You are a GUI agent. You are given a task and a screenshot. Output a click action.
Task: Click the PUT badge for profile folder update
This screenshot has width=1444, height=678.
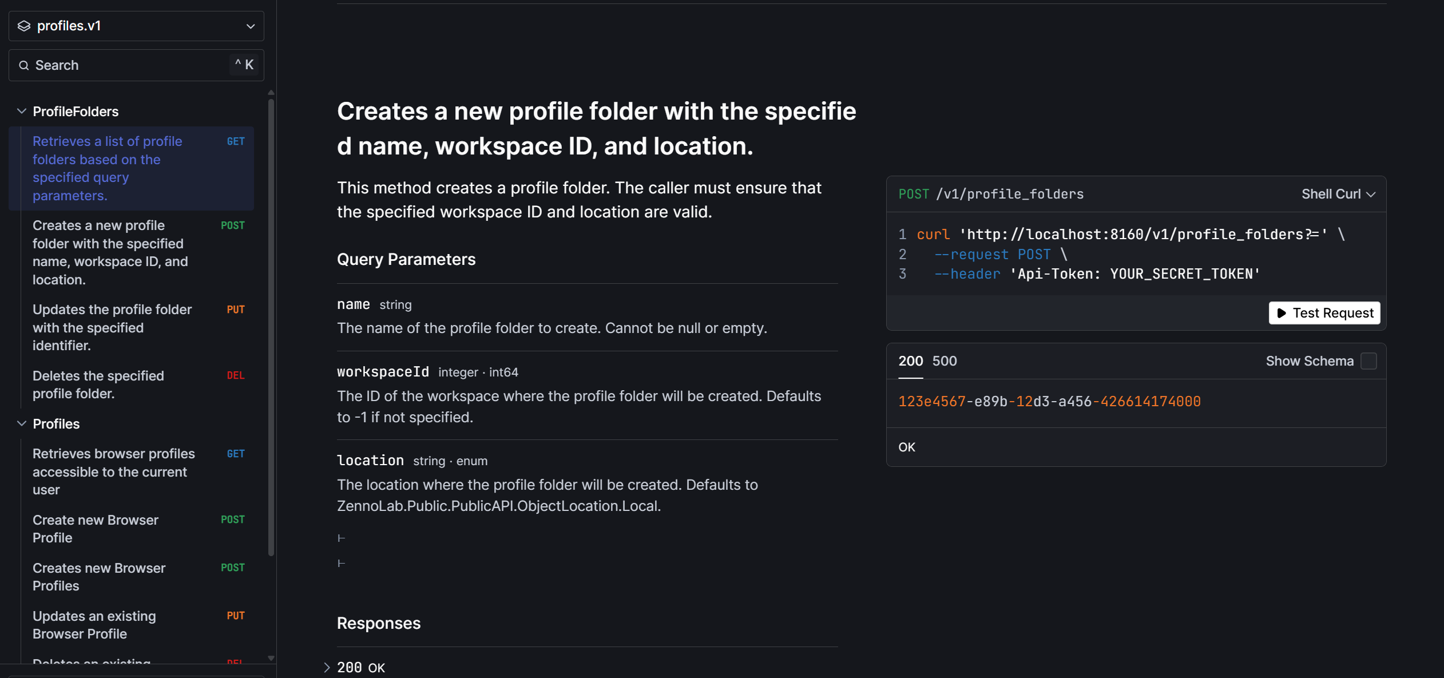click(x=236, y=310)
